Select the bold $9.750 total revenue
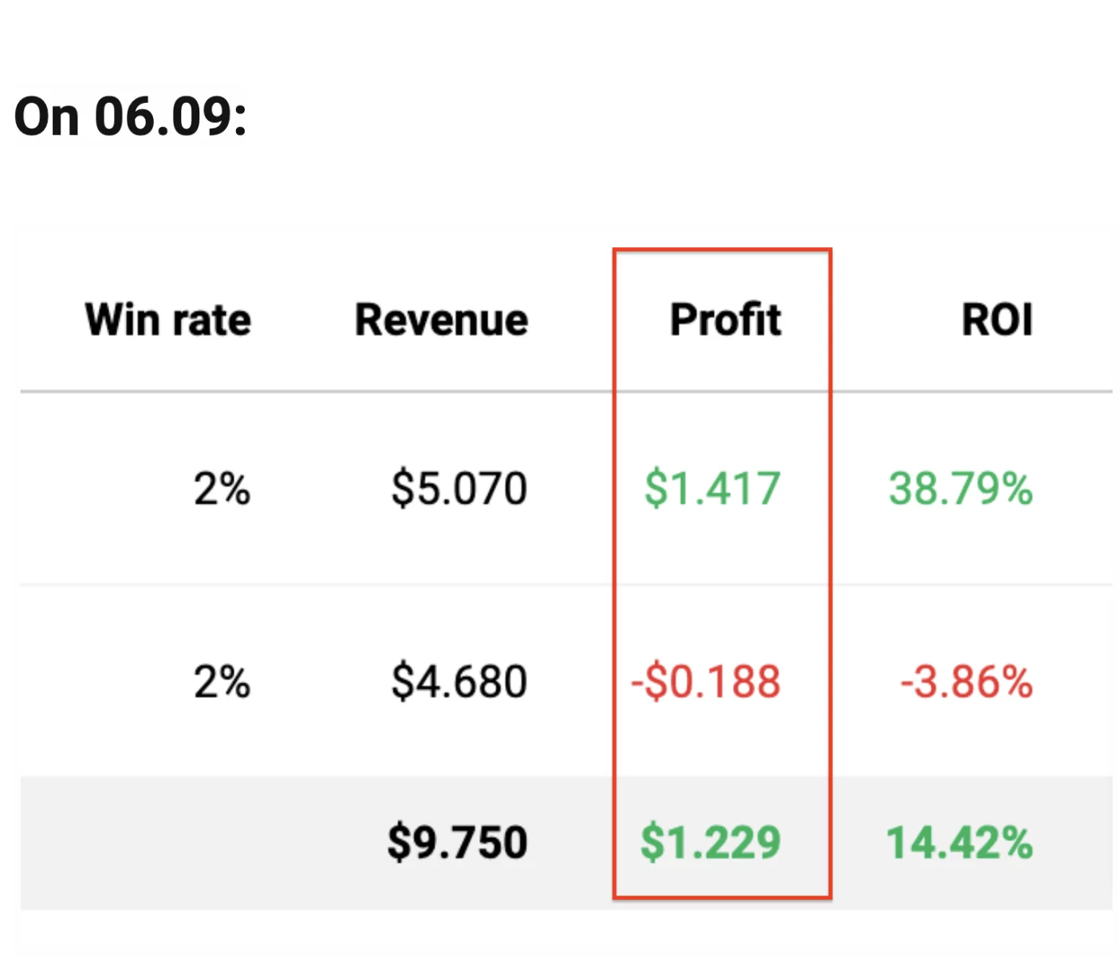Screen dimensions: 1119x965 [x=458, y=843]
